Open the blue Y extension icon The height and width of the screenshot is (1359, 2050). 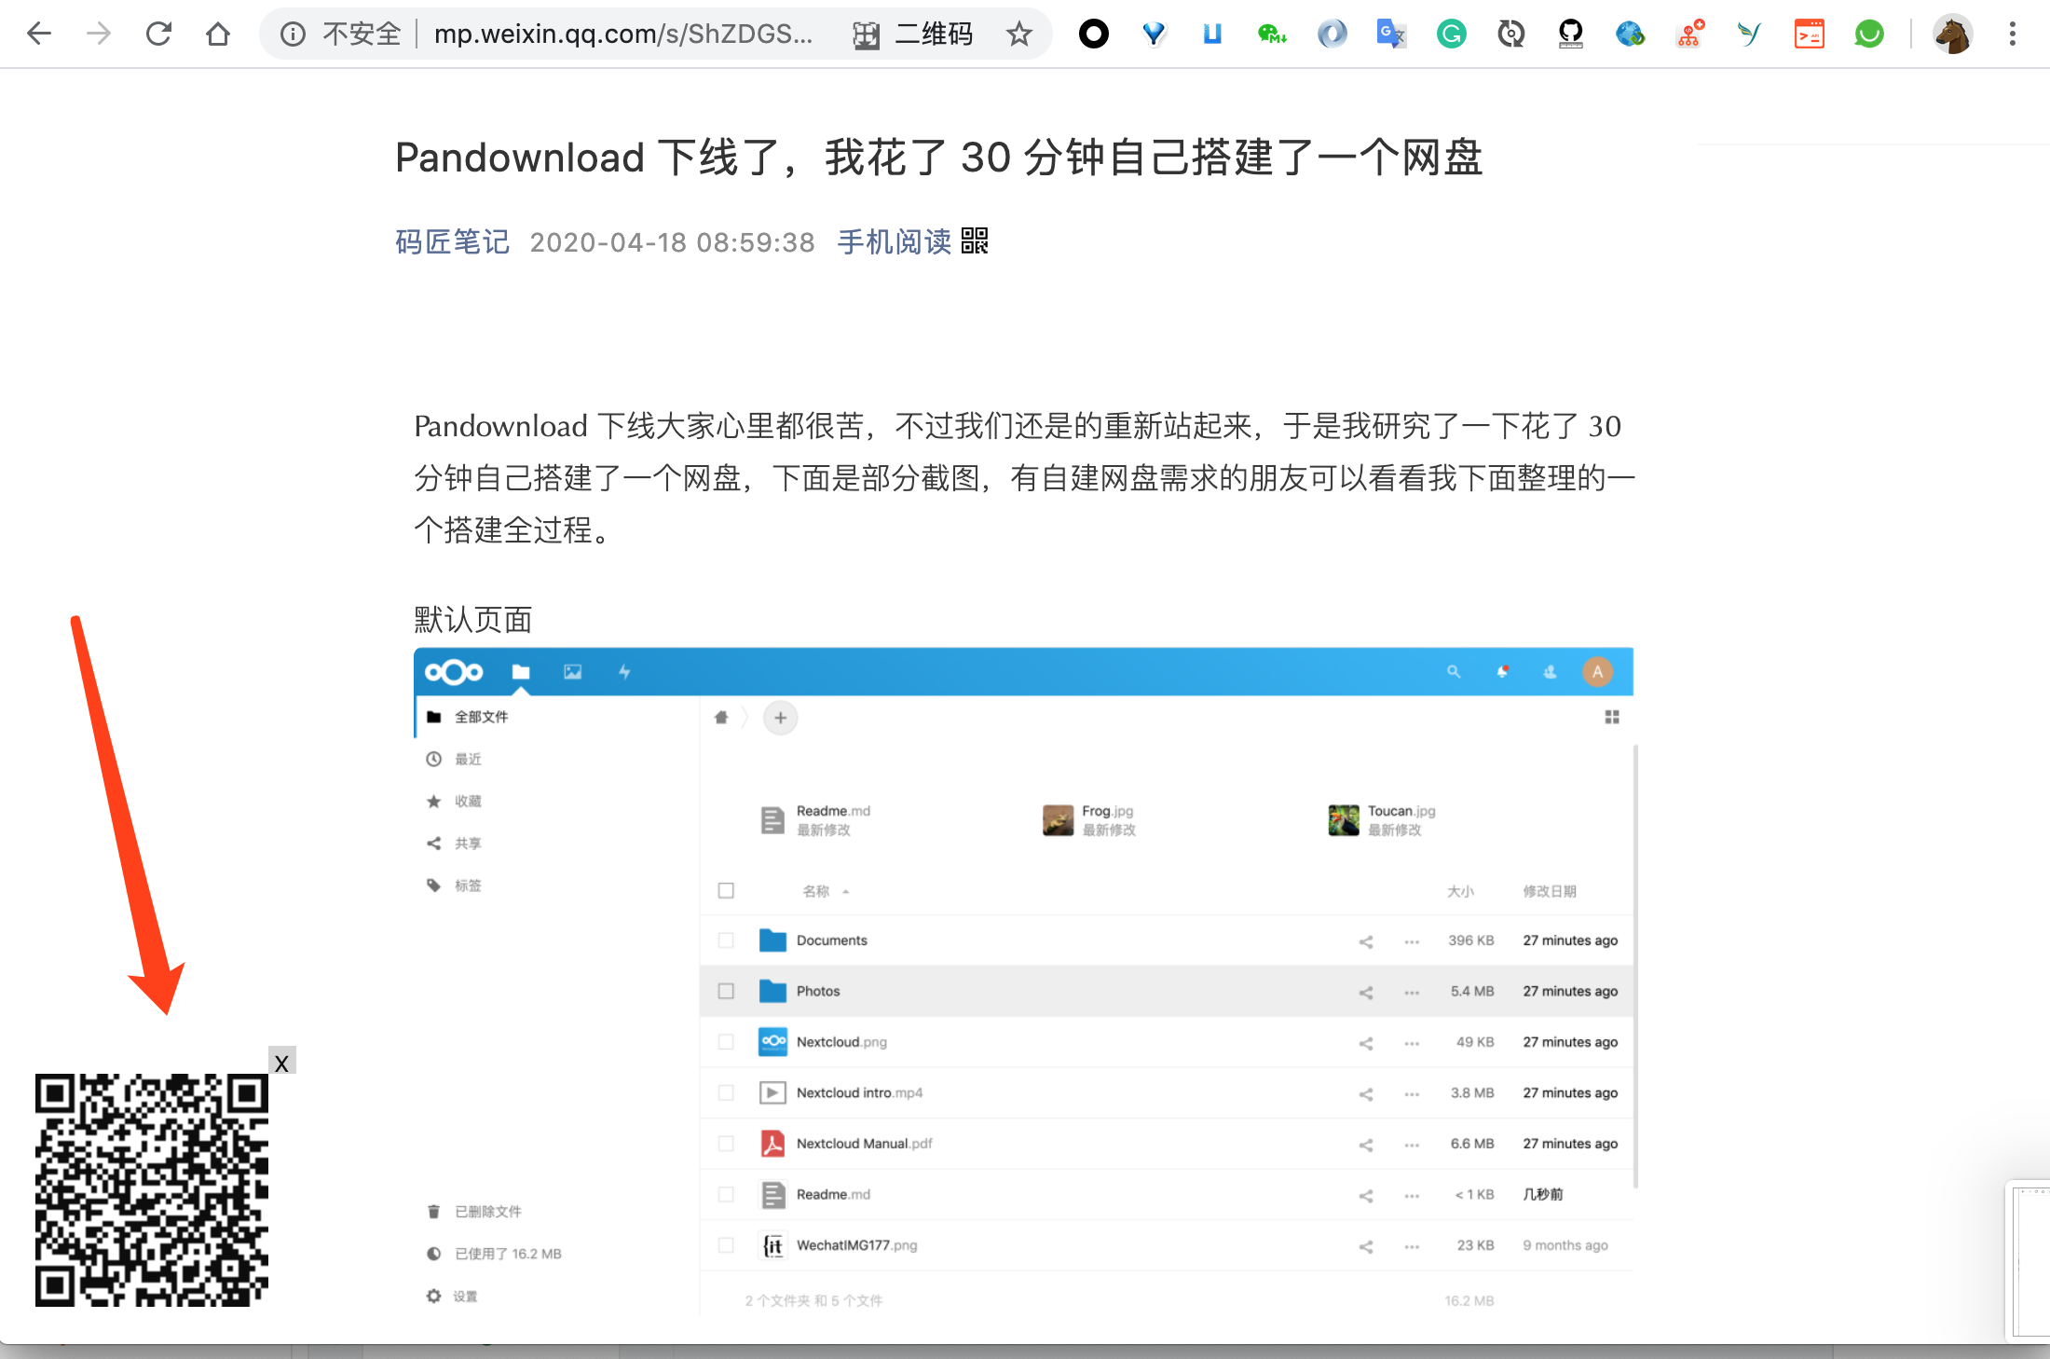1154,34
